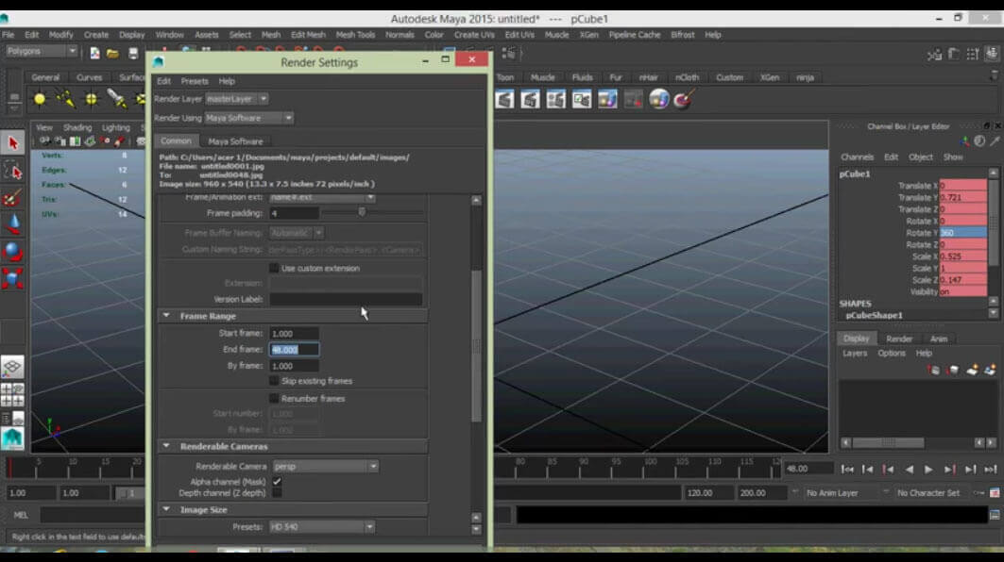Click the current frame field showing 48.00
This screenshot has height=562, width=1004.
(x=809, y=469)
